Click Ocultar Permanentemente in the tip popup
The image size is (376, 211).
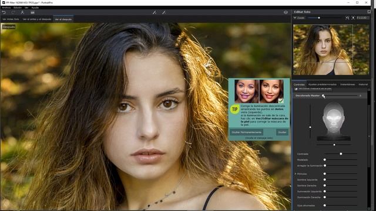pyautogui.click(x=246, y=132)
